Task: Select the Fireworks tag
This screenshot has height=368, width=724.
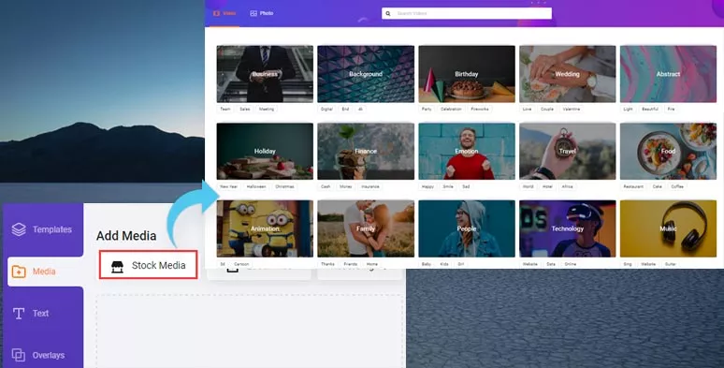Action: 480,110
